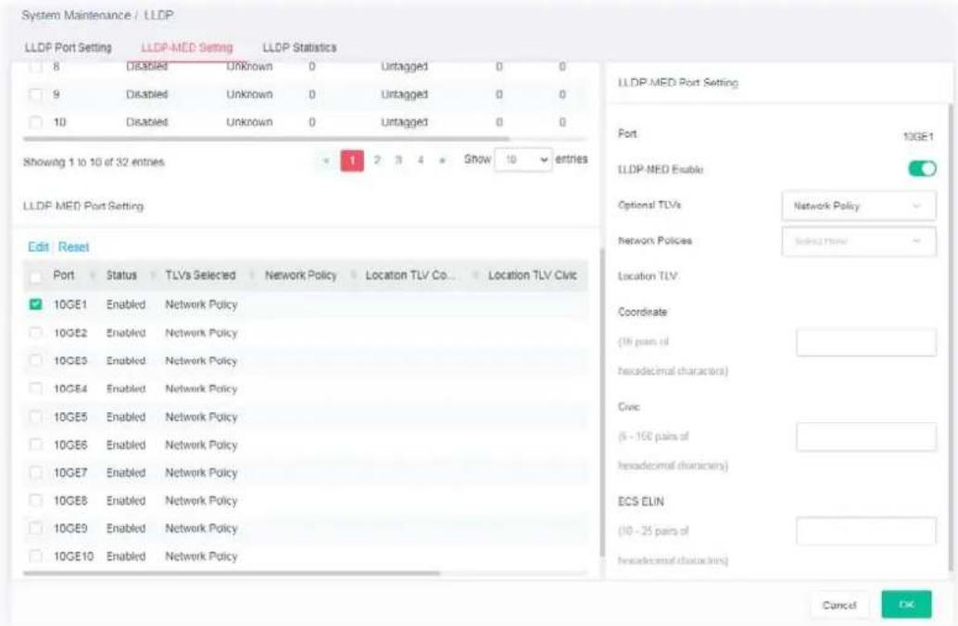This screenshot has height=626, width=958.
Task: Check the 10GE2 port checkbox
Action: pyautogui.click(x=35, y=332)
